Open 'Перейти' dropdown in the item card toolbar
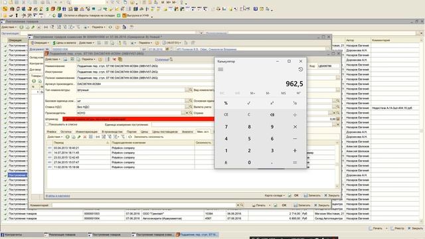Image resolution: width=425 pixels, height=239 pixels. tap(88, 59)
